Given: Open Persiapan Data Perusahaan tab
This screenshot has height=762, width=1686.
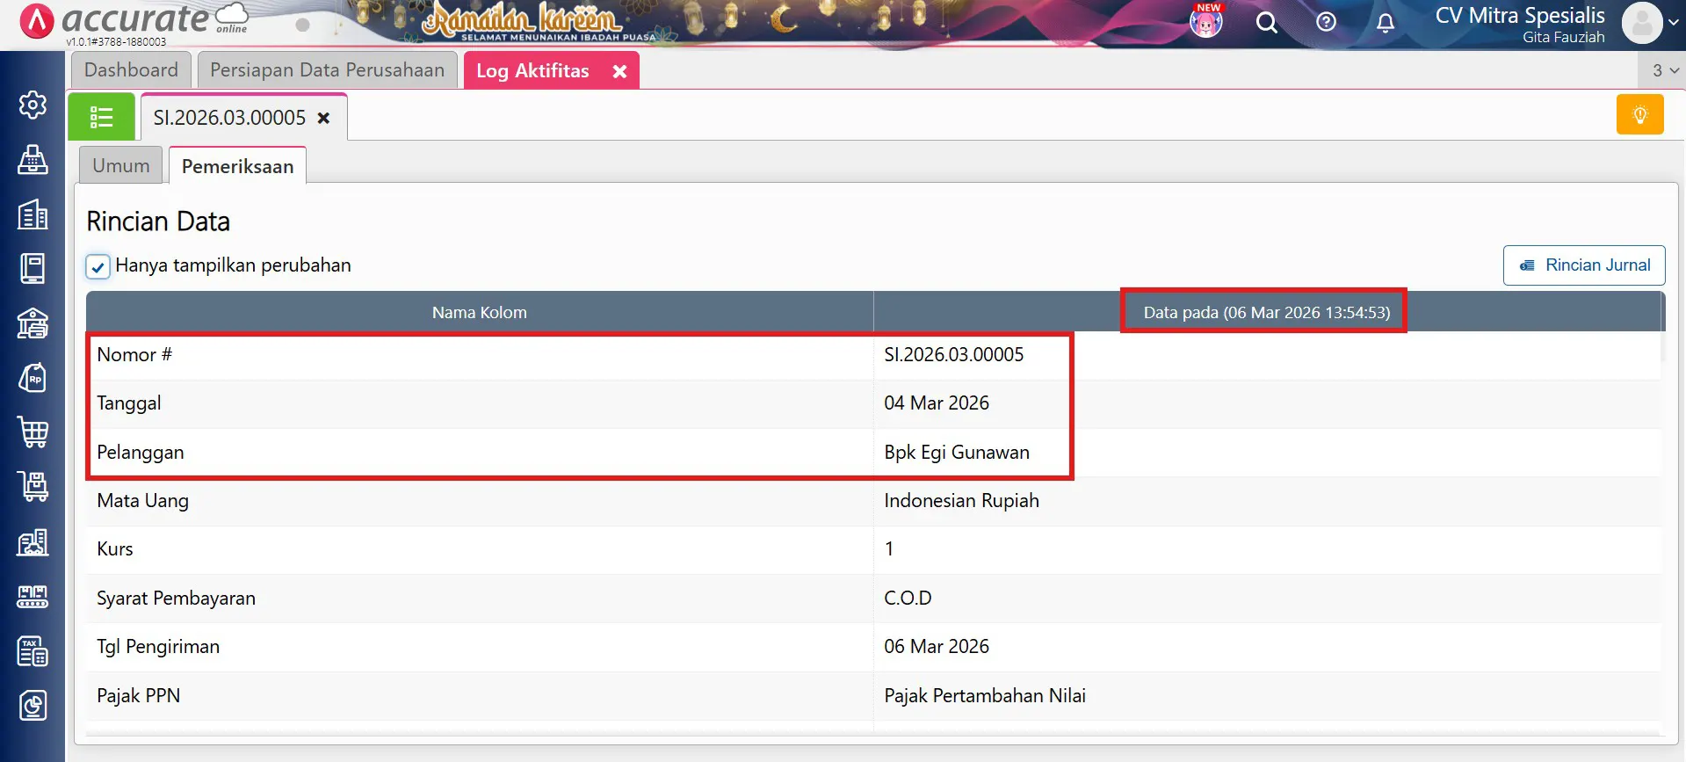Looking at the screenshot, I should [327, 70].
